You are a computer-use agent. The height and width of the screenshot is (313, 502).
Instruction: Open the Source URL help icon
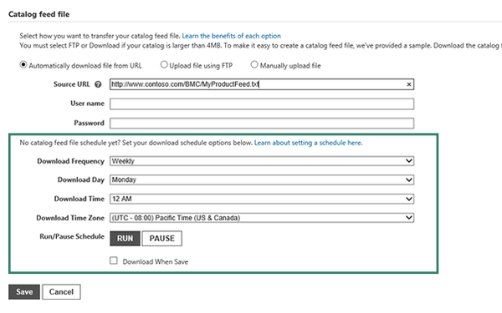pyautogui.click(x=98, y=84)
